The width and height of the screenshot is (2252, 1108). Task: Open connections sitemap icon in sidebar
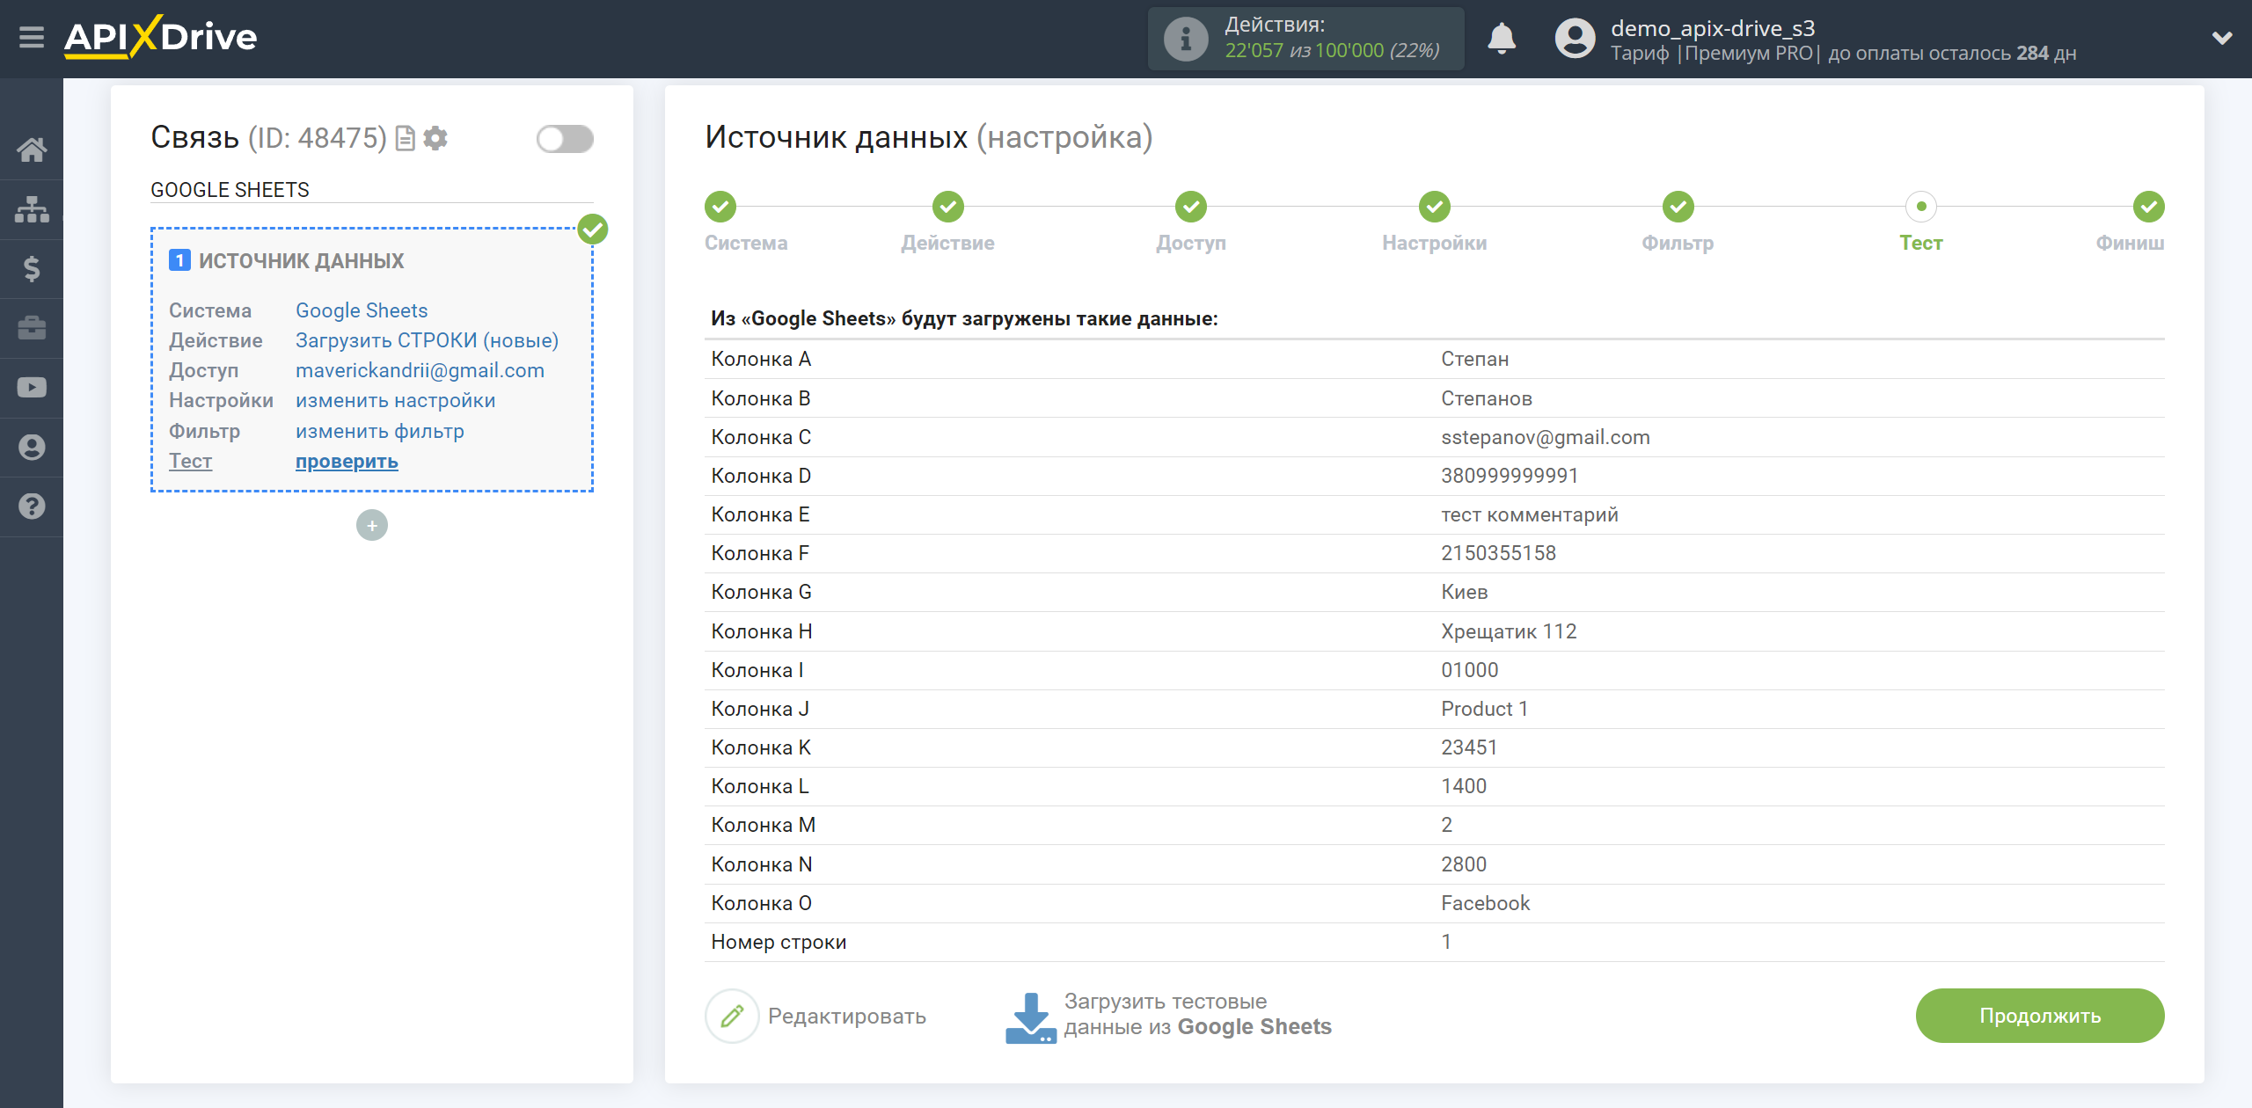pyautogui.click(x=32, y=209)
